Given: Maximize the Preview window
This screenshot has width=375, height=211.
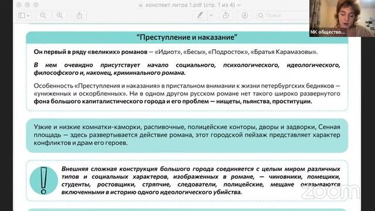Looking at the screenshot, I should pyautogui.click(x=36, y=5).
